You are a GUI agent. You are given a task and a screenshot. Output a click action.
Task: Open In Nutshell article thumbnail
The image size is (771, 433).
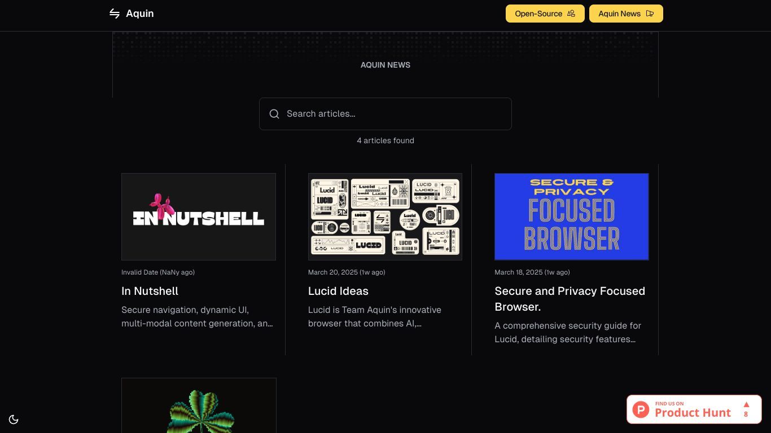pyautogui.click(x=199, y=216)
